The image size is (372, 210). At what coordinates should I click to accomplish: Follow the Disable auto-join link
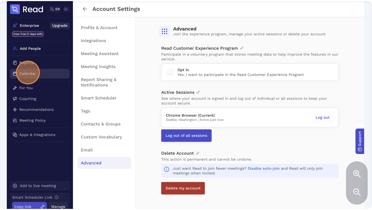coord(264,168)
